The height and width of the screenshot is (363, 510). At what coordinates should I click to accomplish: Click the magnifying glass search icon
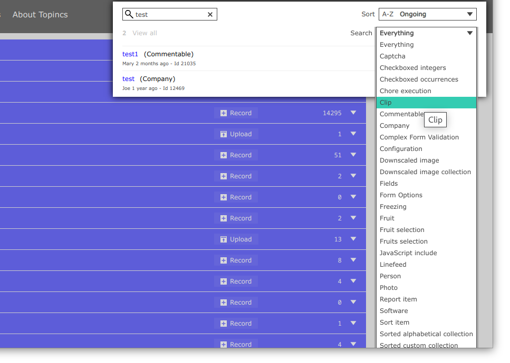pos(129,14)
